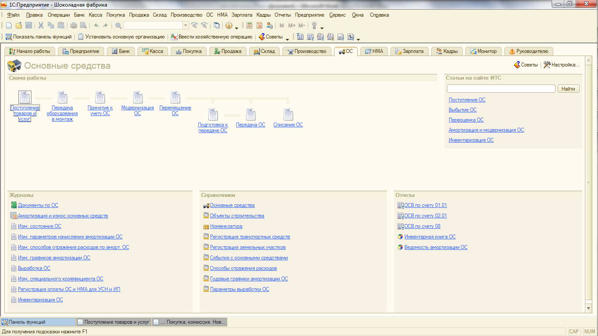Click the icon beside 'ОСВ по счету 01.01'
This screenshot has width=598, height=336.
[x=400, y=205]
